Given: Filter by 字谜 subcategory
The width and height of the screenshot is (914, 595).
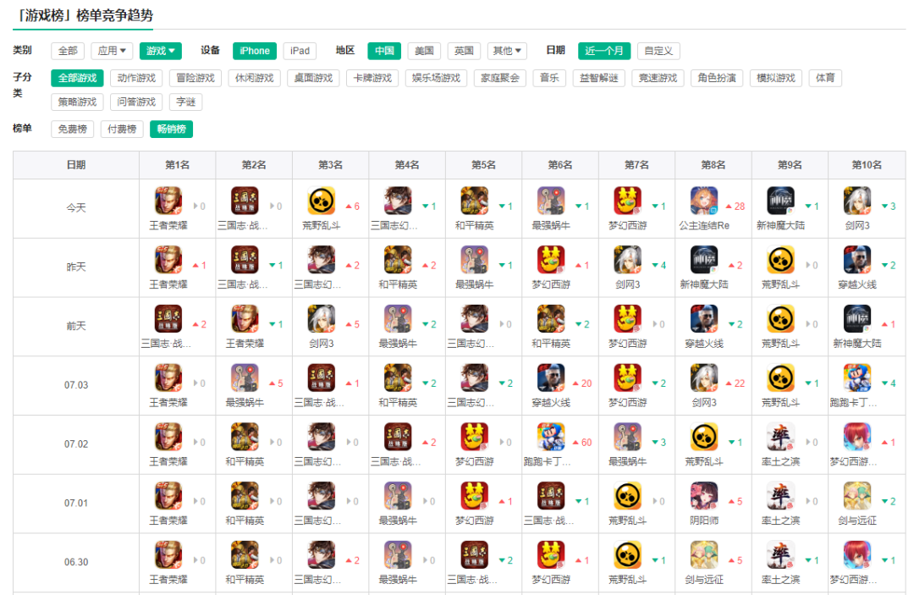Looking at the screenshot, I should pyautogui.click(x=186, y=102).
